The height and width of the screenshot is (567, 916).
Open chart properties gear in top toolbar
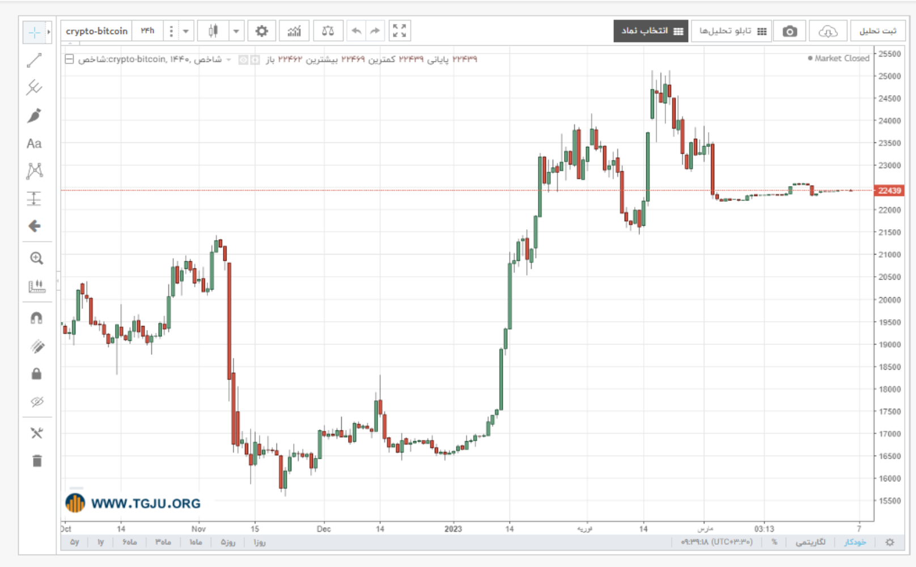click(x=261, y=31)
